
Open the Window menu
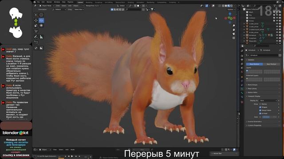(57, 2)
